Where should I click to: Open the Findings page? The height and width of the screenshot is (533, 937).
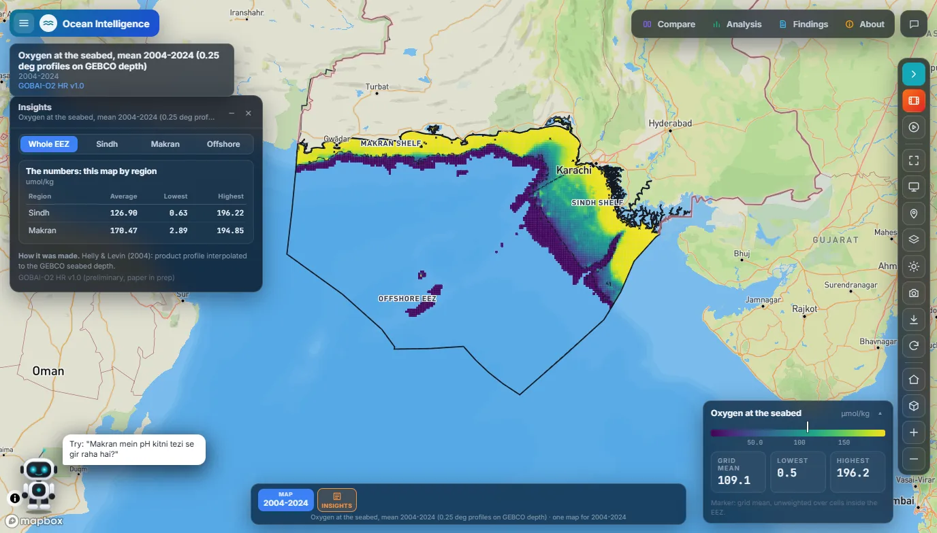click(804, 24)
